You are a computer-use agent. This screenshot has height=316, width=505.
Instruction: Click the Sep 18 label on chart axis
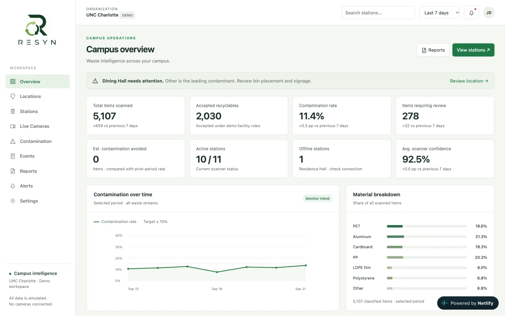[217, 289]
